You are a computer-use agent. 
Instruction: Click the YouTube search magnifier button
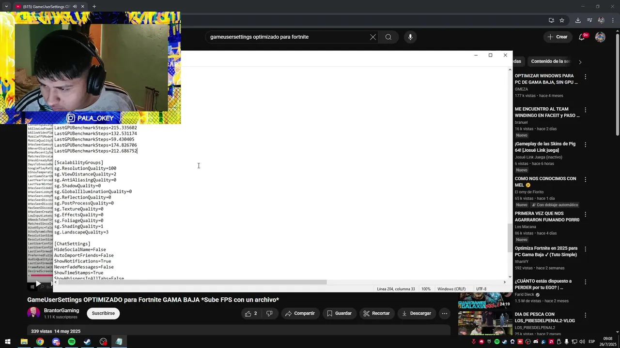pyautogui.click(x=388, y=37)
